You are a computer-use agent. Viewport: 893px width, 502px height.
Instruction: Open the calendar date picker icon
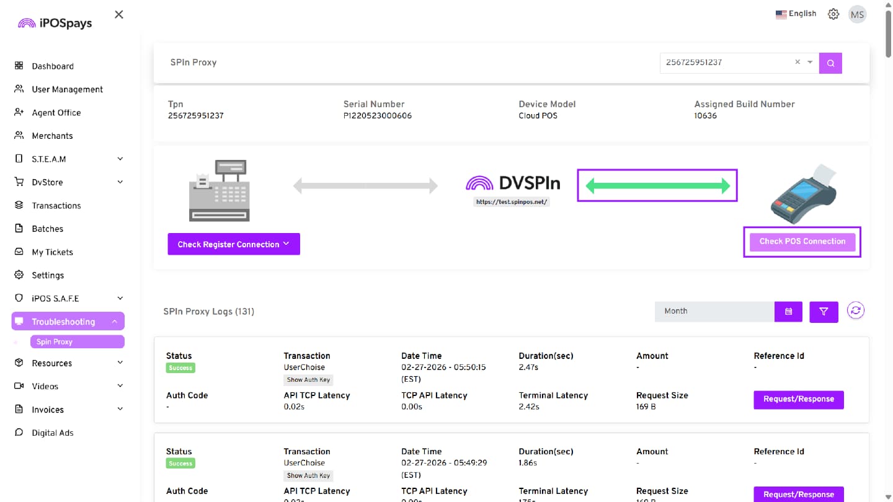788,312
